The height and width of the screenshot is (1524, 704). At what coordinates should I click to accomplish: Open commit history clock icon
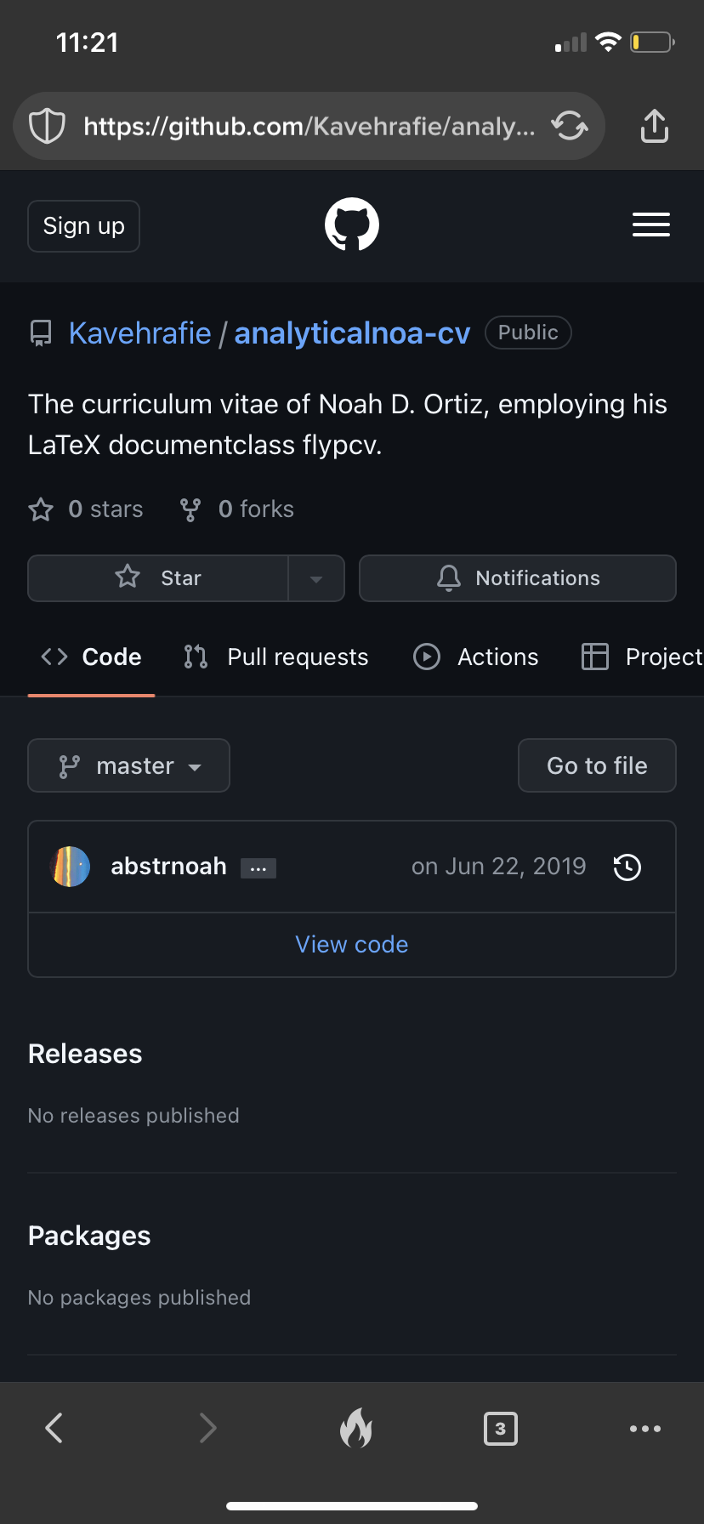627,867
